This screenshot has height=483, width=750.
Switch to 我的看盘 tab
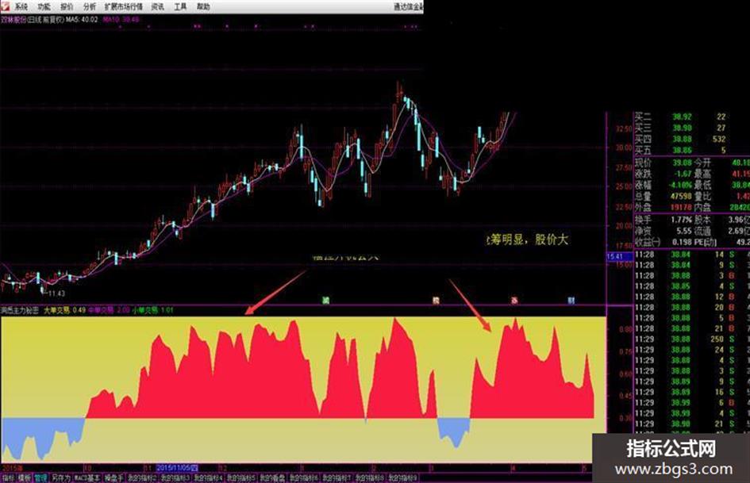tap(273, 477)
